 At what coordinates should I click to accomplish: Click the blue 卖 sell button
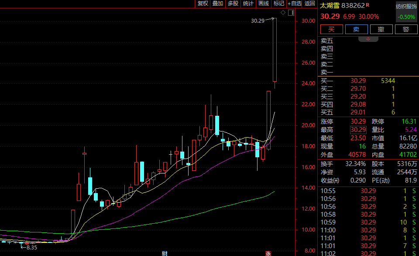pyautogui.click(x=357, y=29)
